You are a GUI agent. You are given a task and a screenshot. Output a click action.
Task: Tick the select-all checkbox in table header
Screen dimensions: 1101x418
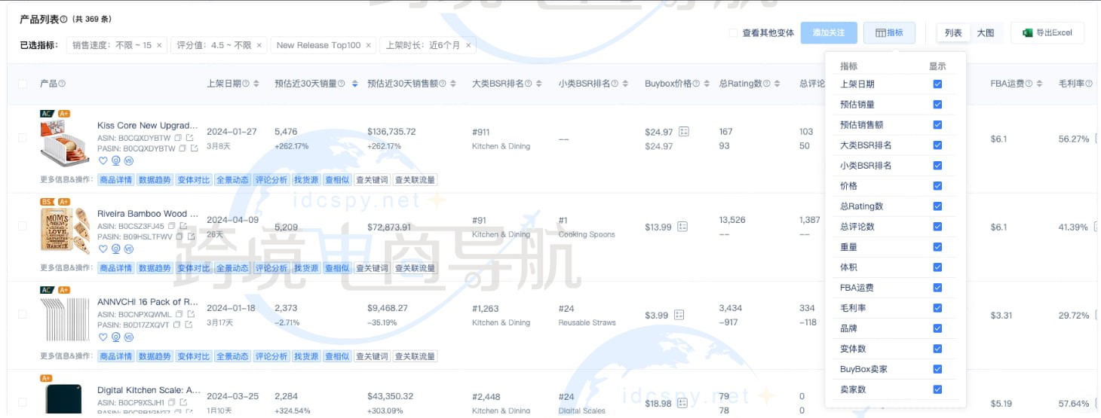23,84
